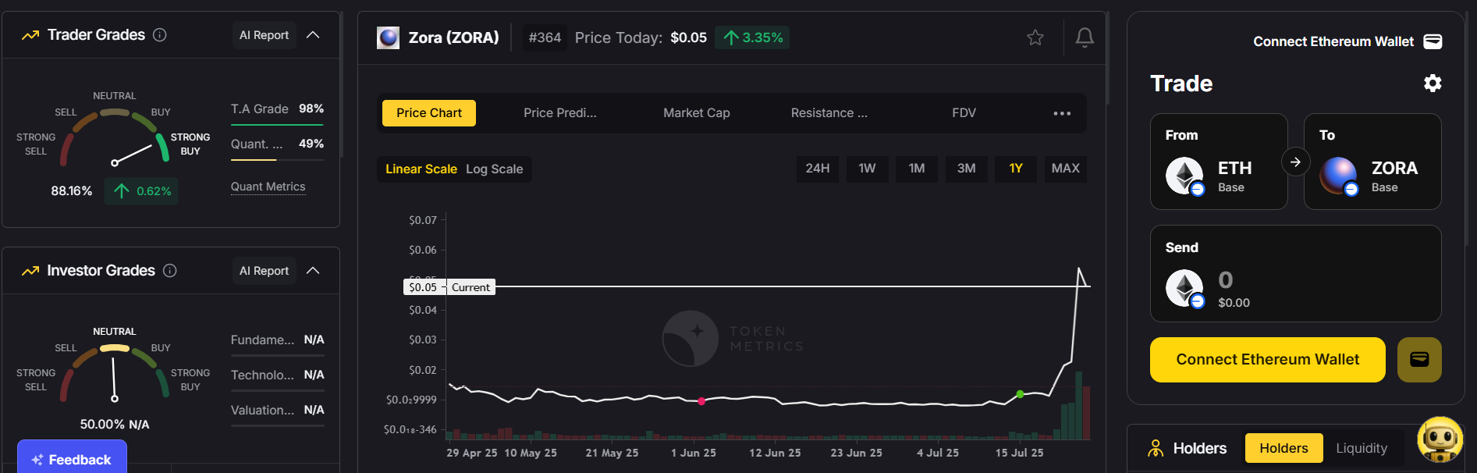Click the ETH icon in the Send box
This screenshot has height=473, width=1477.
[1185, 289]
